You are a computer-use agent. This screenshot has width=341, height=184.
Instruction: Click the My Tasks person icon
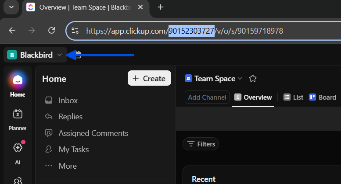49,149
